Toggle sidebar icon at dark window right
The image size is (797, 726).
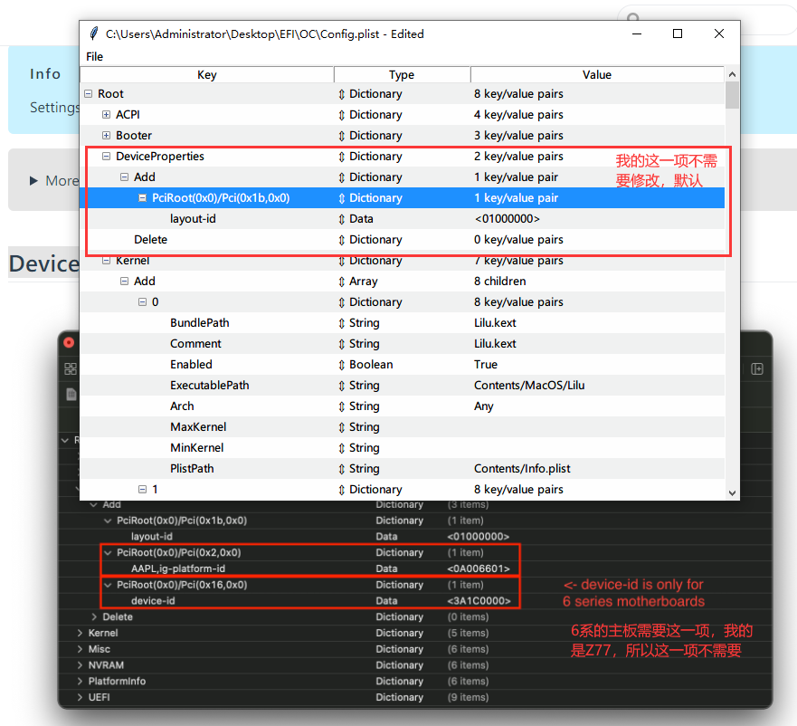(757, 369)
